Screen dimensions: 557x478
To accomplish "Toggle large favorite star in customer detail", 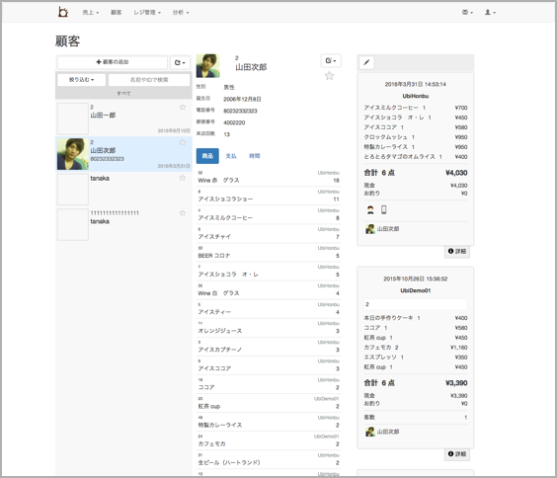I will click(329, 76).
